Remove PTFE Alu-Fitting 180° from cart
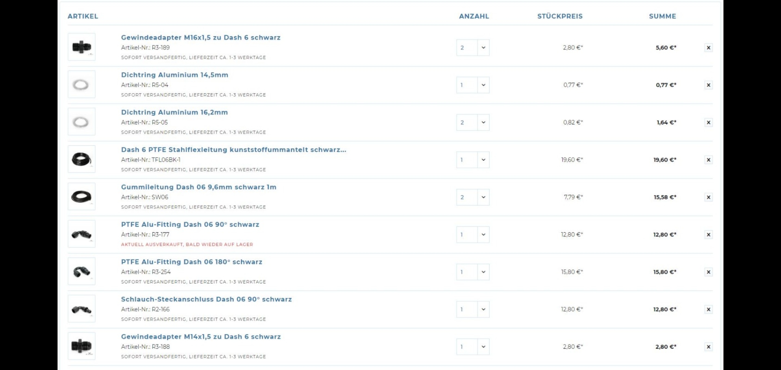781x370 pixels. pyautogui.click(x=708, y=272)
